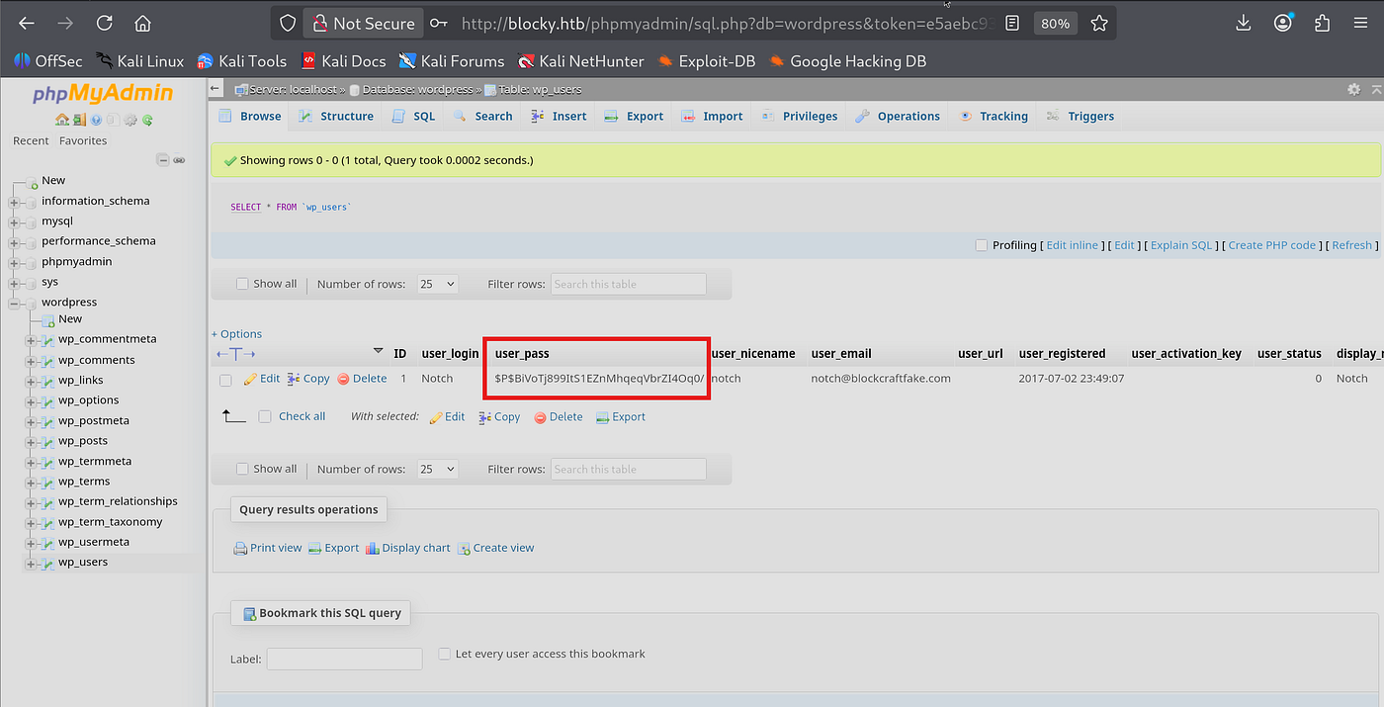Click the phpMyAdmin home icon
The width and height of the screenshot is (1384, 707).
tap(61, 120)
